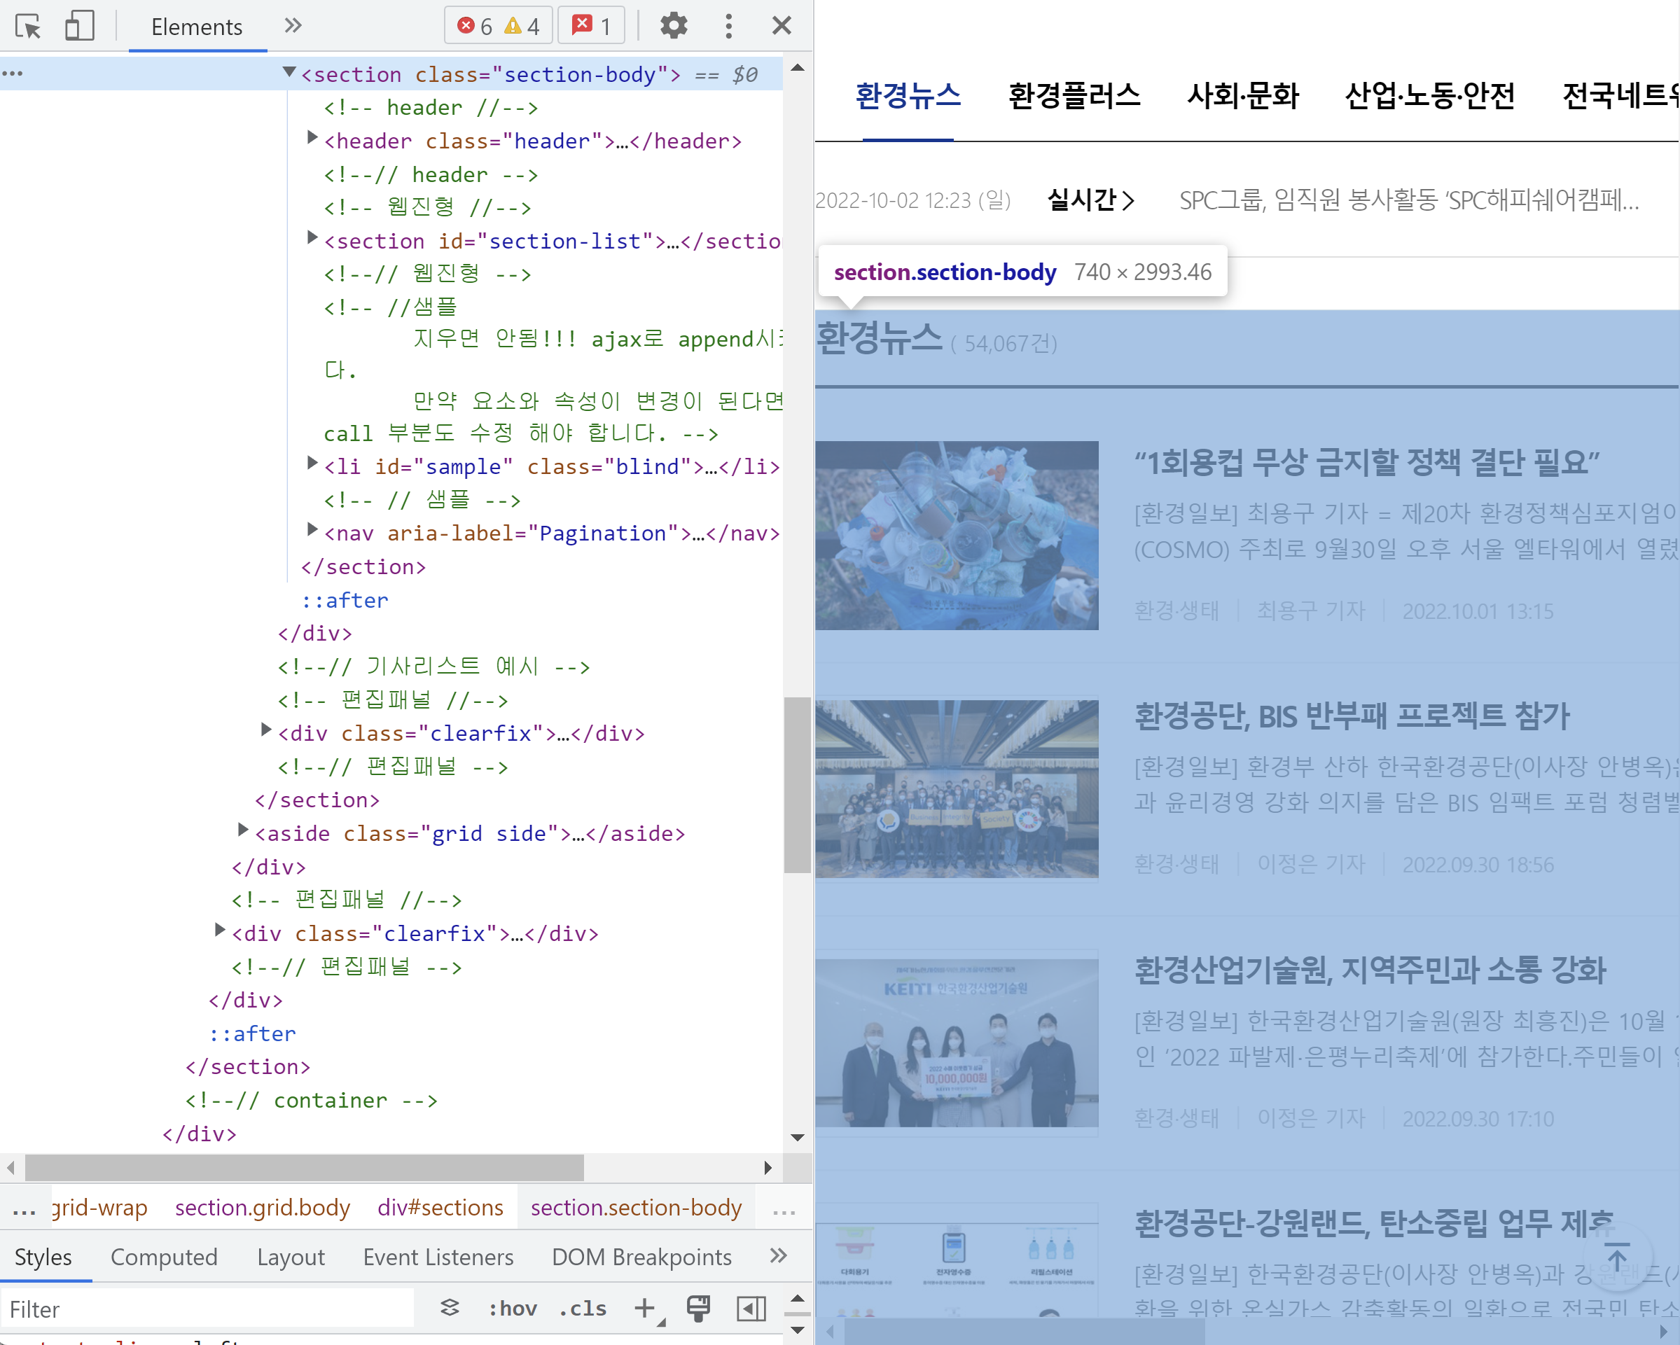Open the customize DevTools three-dot menu

coord(728,26)
